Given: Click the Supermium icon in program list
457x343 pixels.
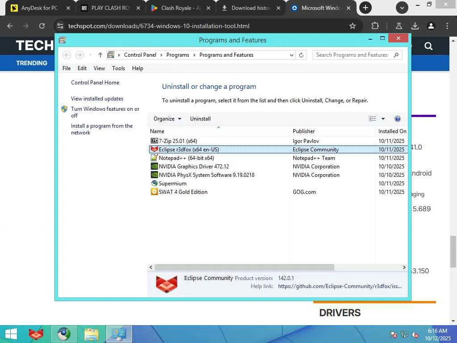Looking at the screenshot, I should [x=154, y=183].
